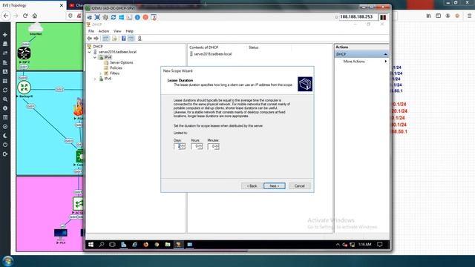Image resolution: width=475 pixels, height=267 pixels.
Task: Reload the EVE Topology browser page
Action: [x=25, y=16]
